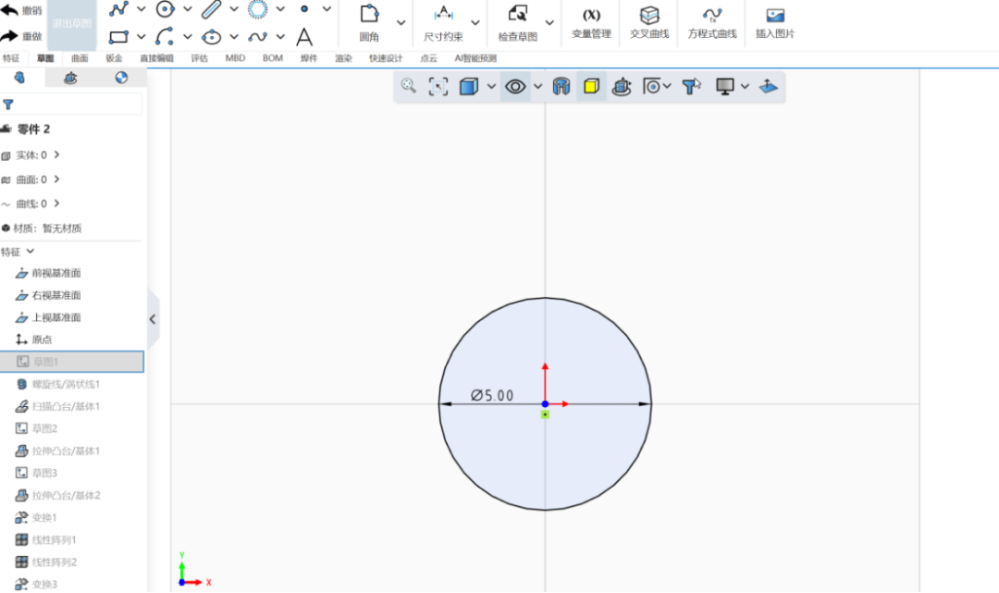Click the tree filter input field
This screenshot has height=593, width=999.
(71, 104)
